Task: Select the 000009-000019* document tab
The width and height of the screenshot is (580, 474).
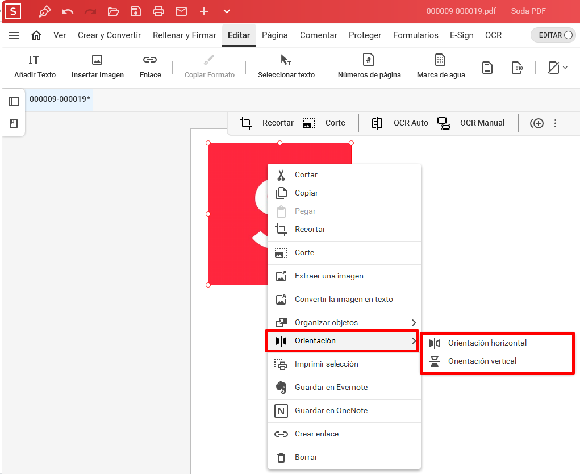Action: coord(60,99)
